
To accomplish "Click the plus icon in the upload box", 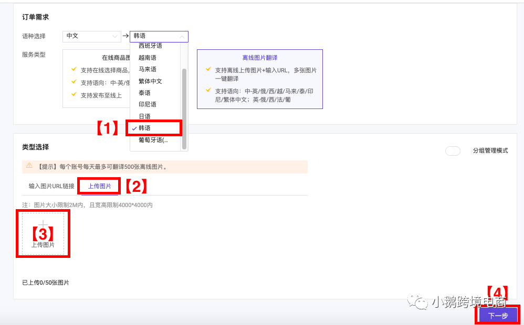I will pyautogui.click(x=43, y=223).
